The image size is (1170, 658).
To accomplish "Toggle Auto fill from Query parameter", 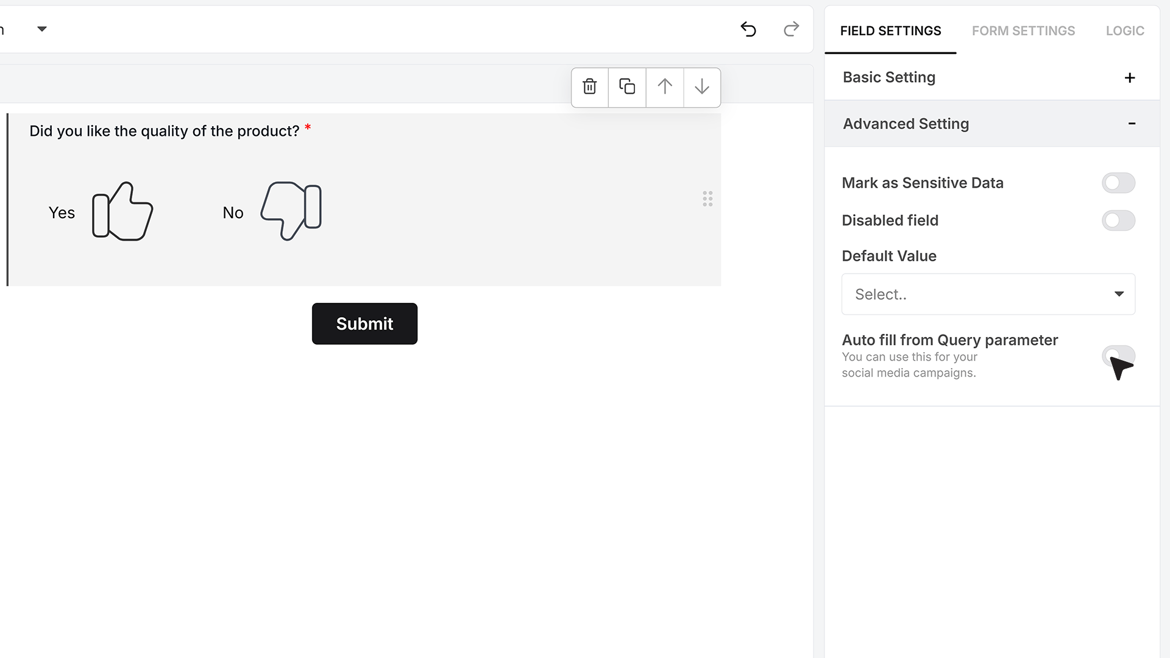I will coord(1118,356).
